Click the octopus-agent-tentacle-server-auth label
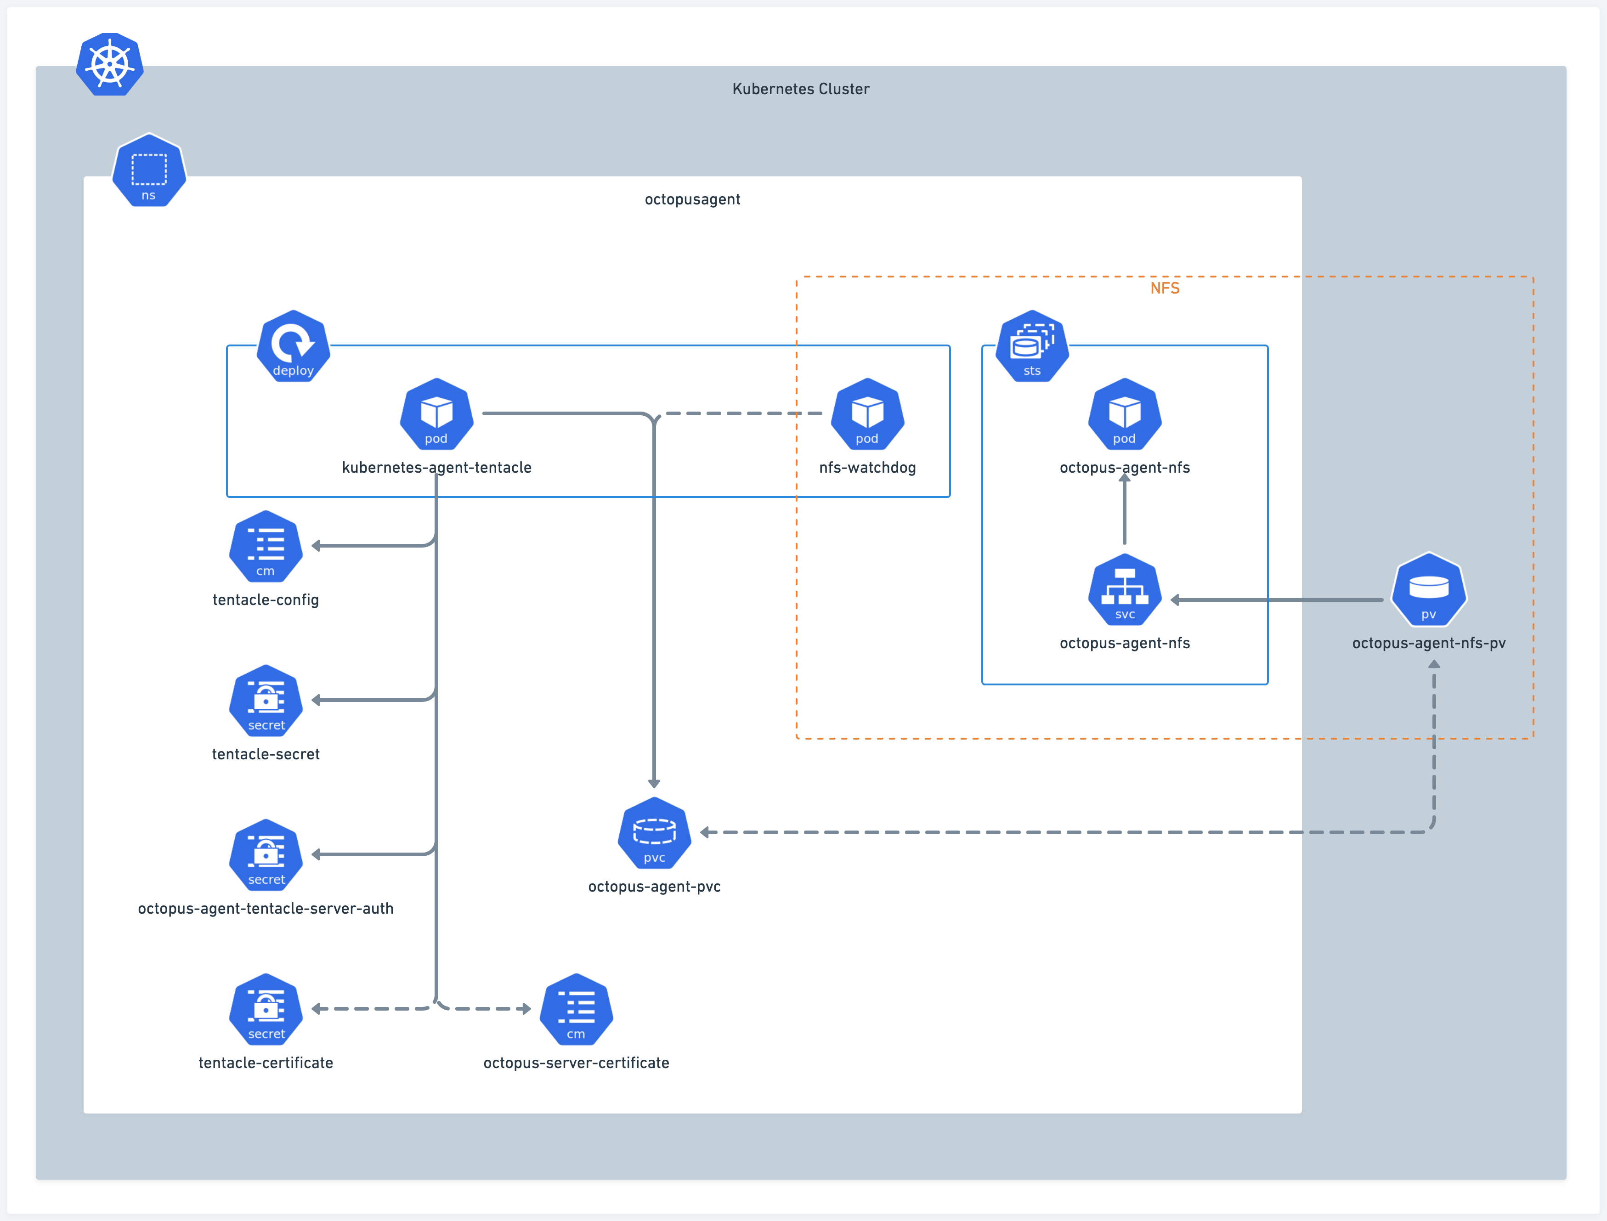 tap(266, 909)
